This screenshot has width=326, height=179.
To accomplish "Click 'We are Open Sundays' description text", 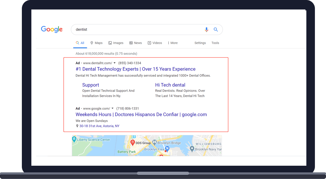I will click(x=92, y=121).
